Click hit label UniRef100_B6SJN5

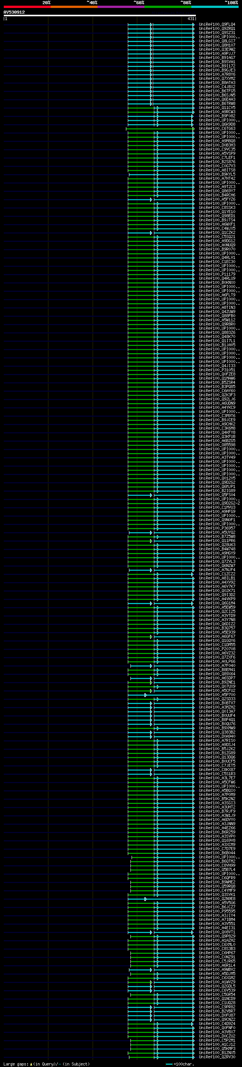pos(217,95)
